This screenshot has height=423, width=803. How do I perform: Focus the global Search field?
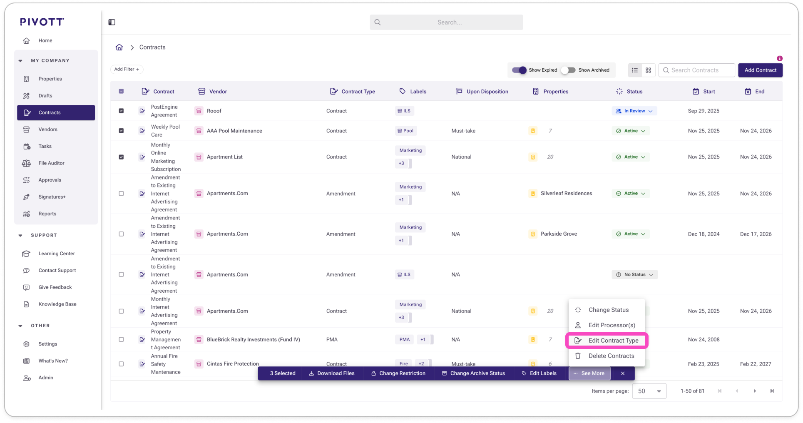pyautogui.click(x=446, y=22)
